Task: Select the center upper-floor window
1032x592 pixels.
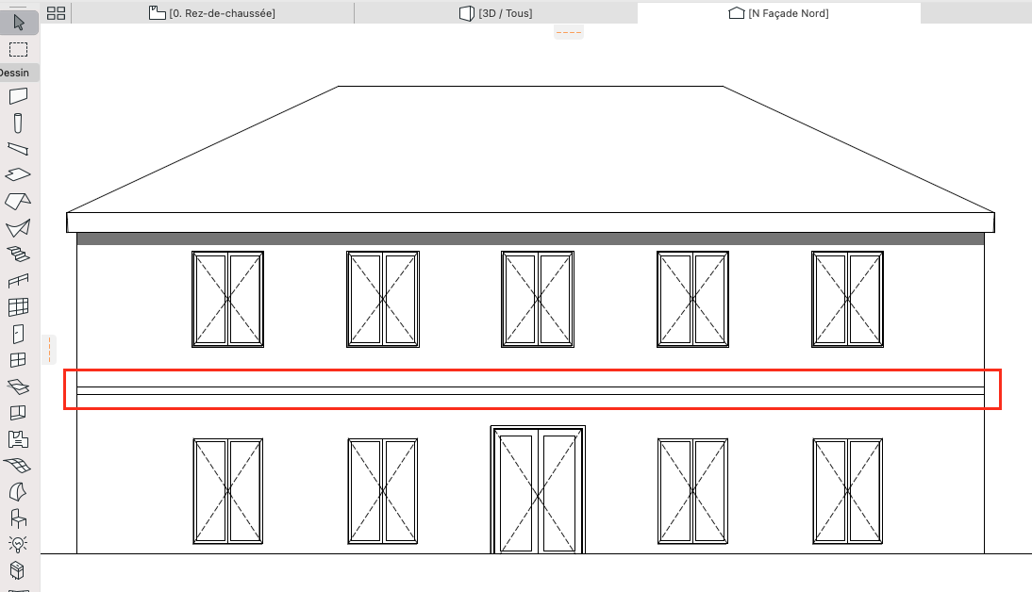Action: click(x=538, y=299)
